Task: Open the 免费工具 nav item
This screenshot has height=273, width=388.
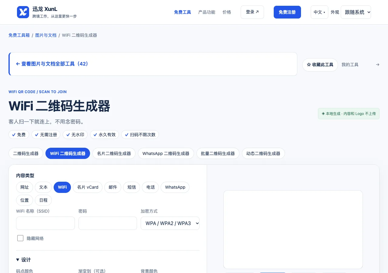Action: point(182,12)
